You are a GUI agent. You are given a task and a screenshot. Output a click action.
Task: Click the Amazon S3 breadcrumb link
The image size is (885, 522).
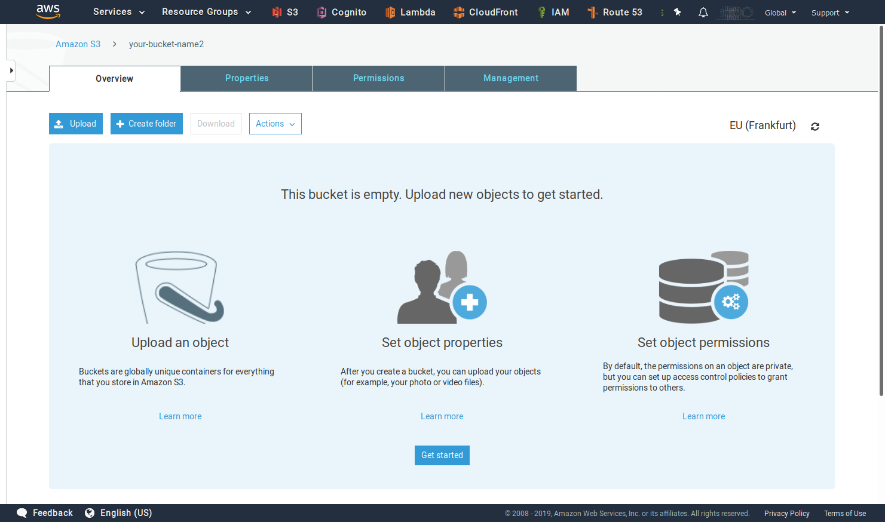coord(78,44)
